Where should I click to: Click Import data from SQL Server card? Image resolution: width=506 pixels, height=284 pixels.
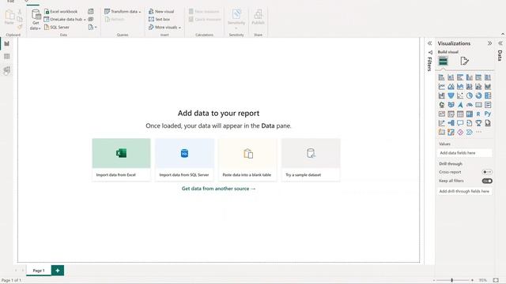pyautogui.click(x=184, y=159)
